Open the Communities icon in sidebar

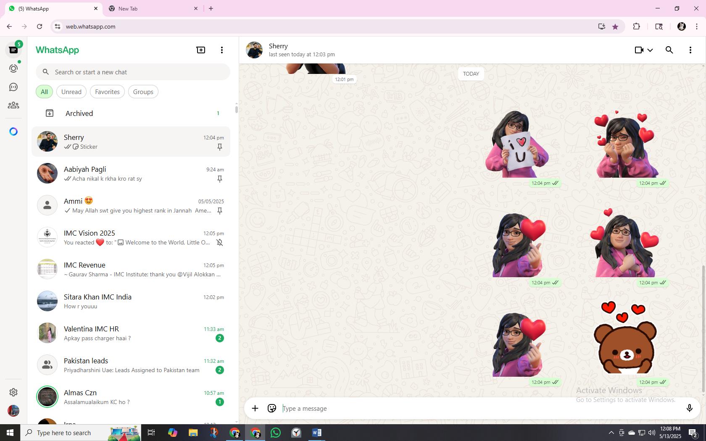[x=13, y=105]
